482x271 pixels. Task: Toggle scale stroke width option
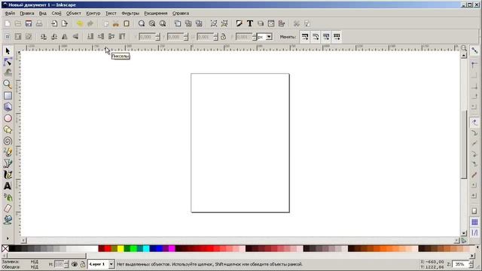coord(304,37)
